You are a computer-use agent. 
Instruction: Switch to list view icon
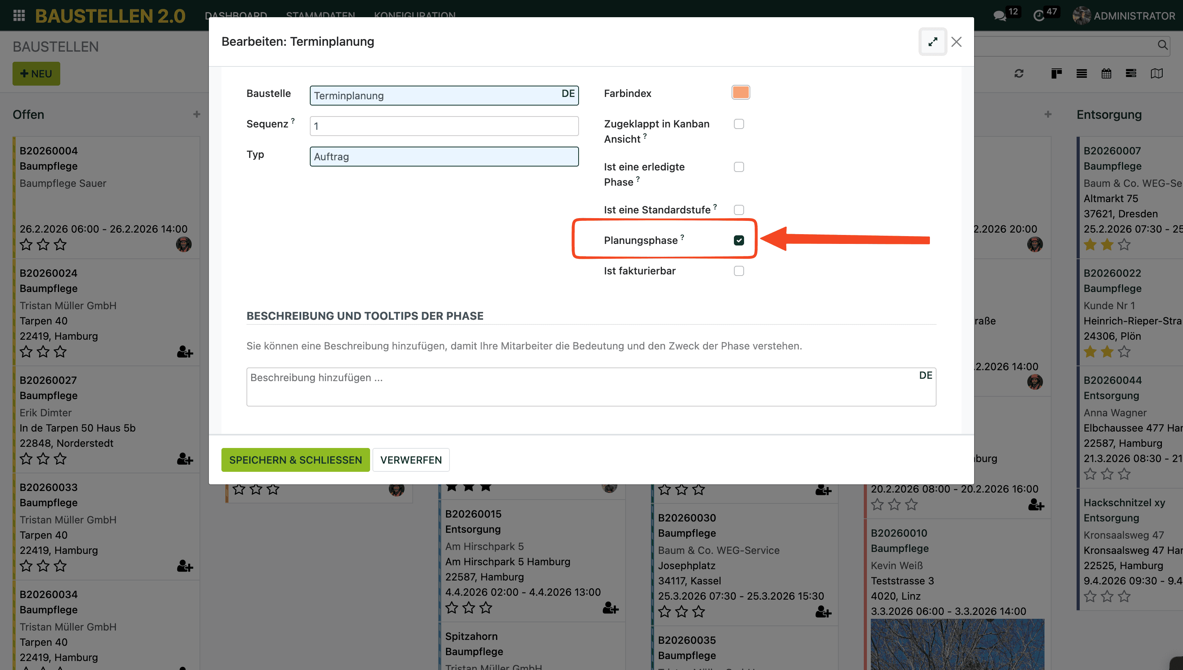(x=1081, y=73)
